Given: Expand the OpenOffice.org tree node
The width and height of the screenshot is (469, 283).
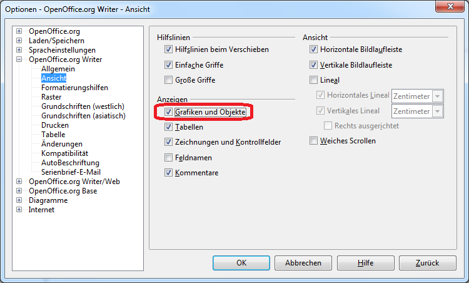Looking at the screenshot, I should (x=19, y=31).
